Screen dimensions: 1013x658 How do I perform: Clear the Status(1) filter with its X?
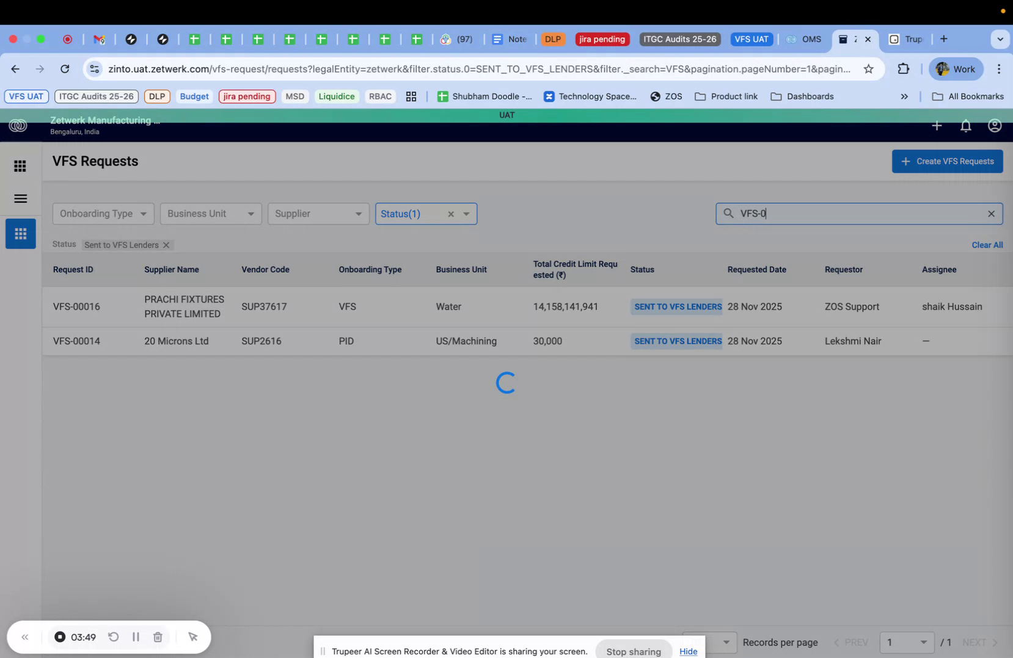(450, 214)
